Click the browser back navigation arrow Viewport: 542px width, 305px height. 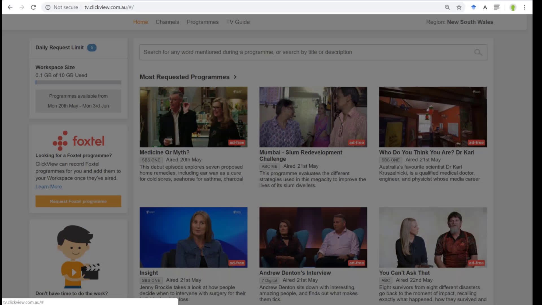(10, 7)
